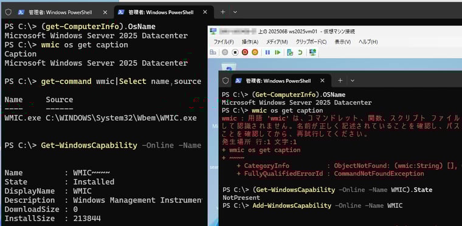Save the VM state with the orange icon
The width and height of the screenshot is (462, 226).
click(x=255, y=52)
